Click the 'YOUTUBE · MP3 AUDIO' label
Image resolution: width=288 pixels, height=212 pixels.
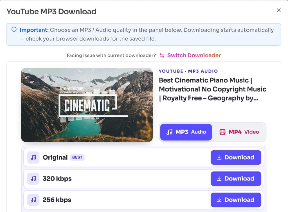pos(188,71)
